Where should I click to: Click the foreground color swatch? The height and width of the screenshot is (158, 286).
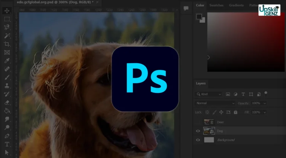(x=199, y=17)
